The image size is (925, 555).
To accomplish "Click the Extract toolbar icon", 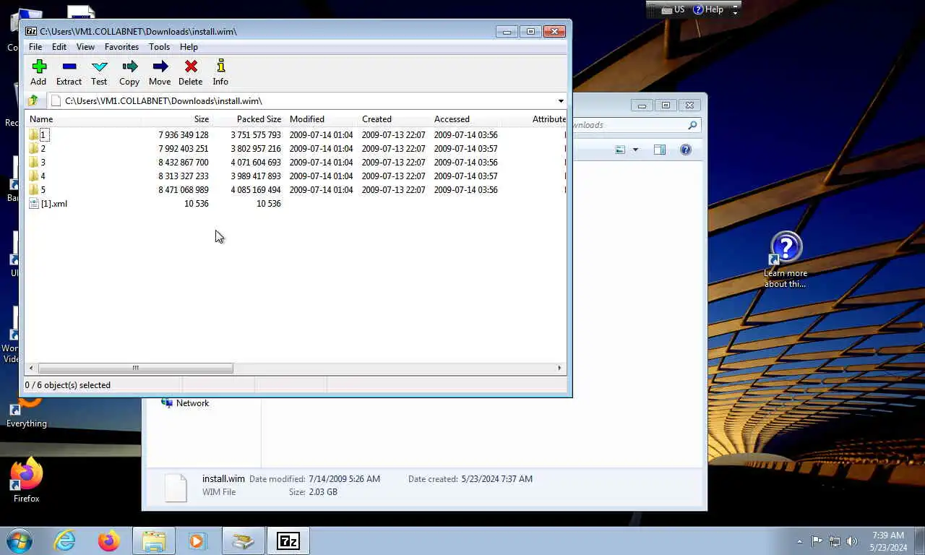I will [x=69, y=72].
